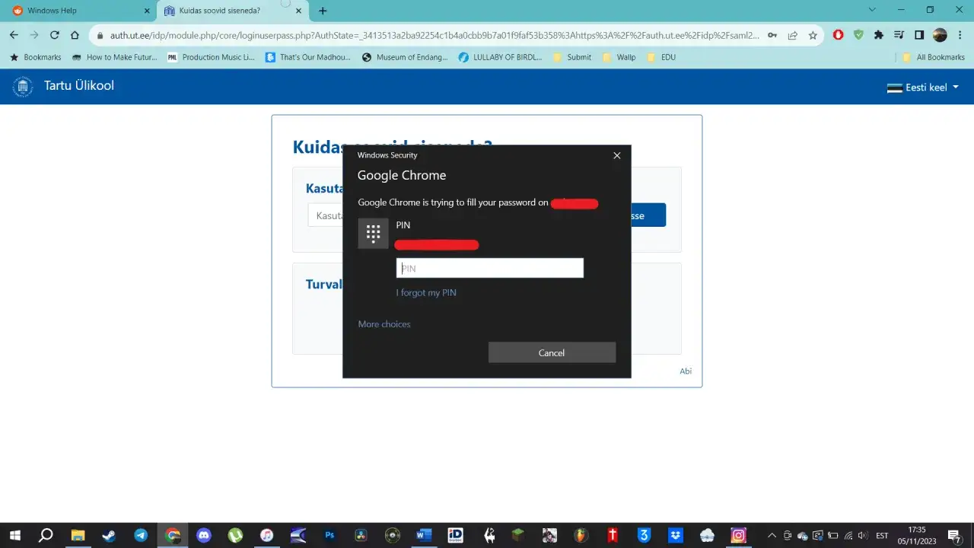
Task: Open Steam from the Windows taskbar
Action: tap(110, 535)
